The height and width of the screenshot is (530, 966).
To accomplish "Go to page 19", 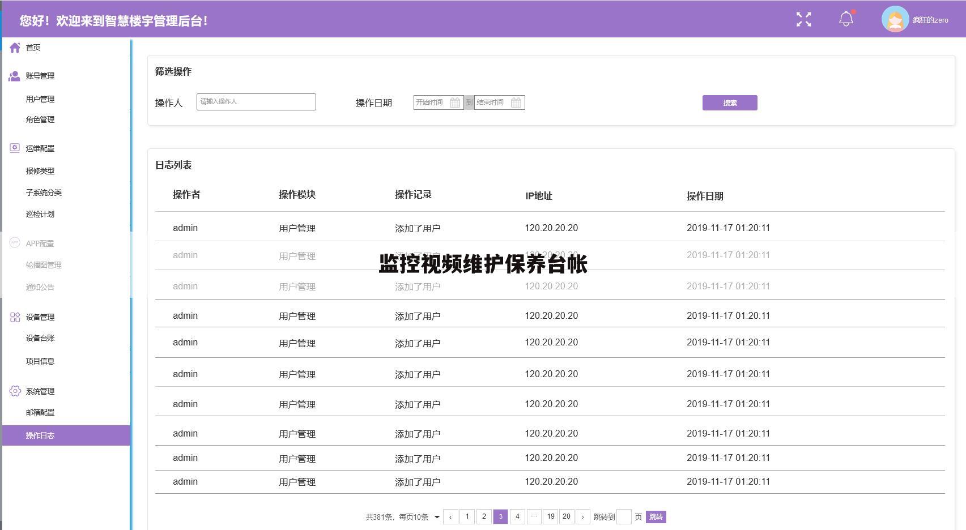I will (551, 516).
